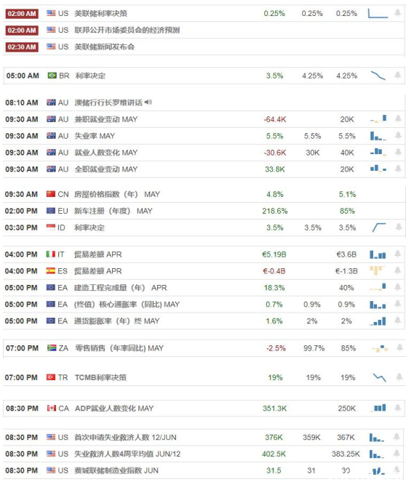
Task: Click the actual value 218.6%
Action: (x=274, y=211)
